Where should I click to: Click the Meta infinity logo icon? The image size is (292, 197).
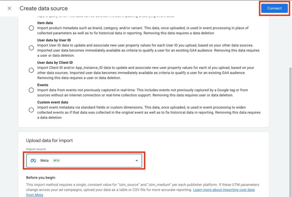(33, 160)
